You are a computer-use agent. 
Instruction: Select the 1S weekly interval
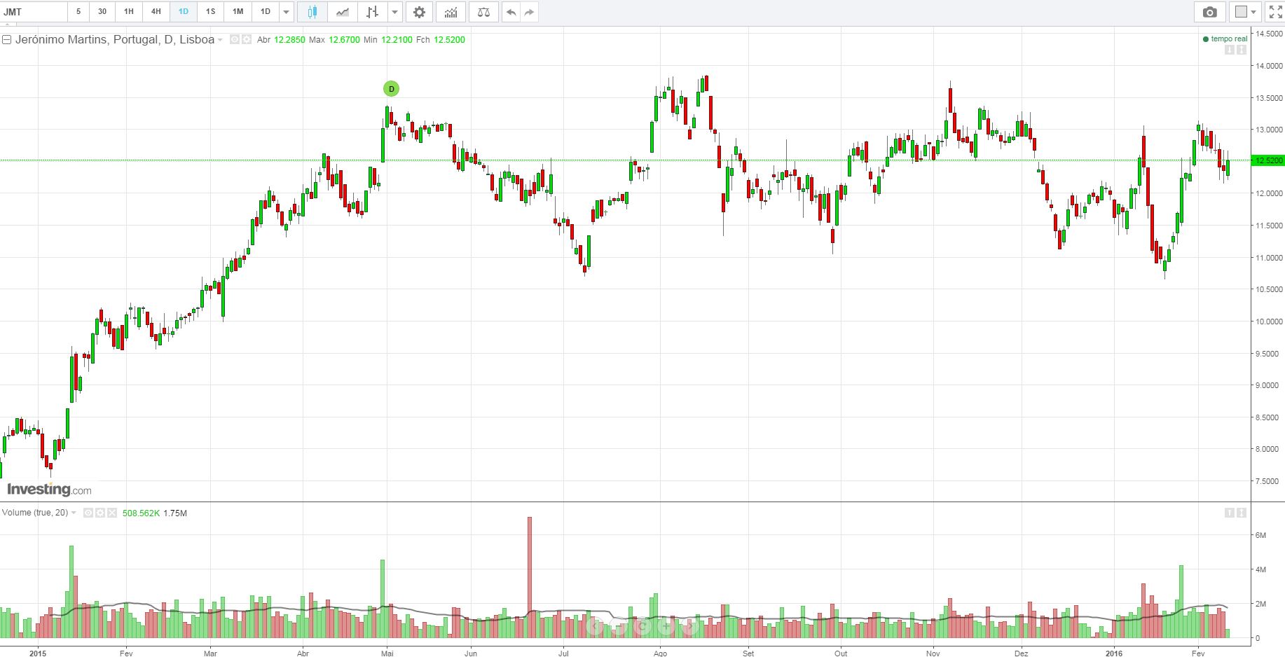(211, 12)
